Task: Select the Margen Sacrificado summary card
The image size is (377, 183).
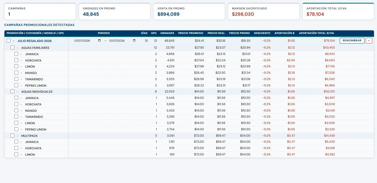Action: point(264,11)
